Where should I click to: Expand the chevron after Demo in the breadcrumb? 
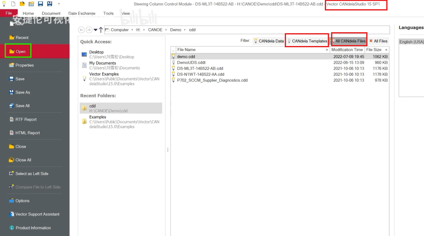185,30
